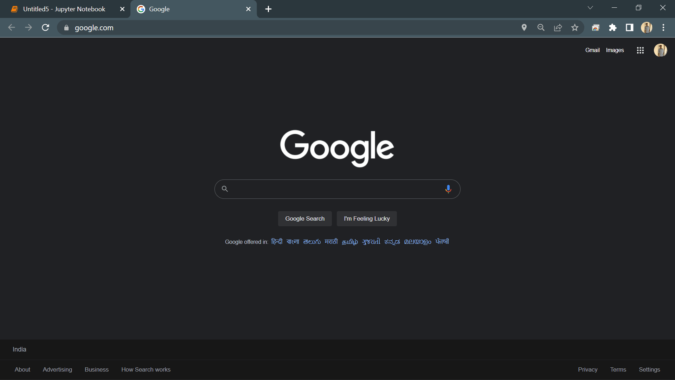
Task: Click the tab search chevron
Action: (590, 7)
